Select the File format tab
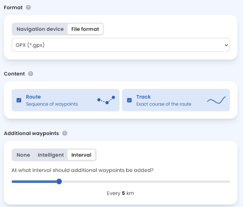The image size is (243, 207). [x=85, y=29]
